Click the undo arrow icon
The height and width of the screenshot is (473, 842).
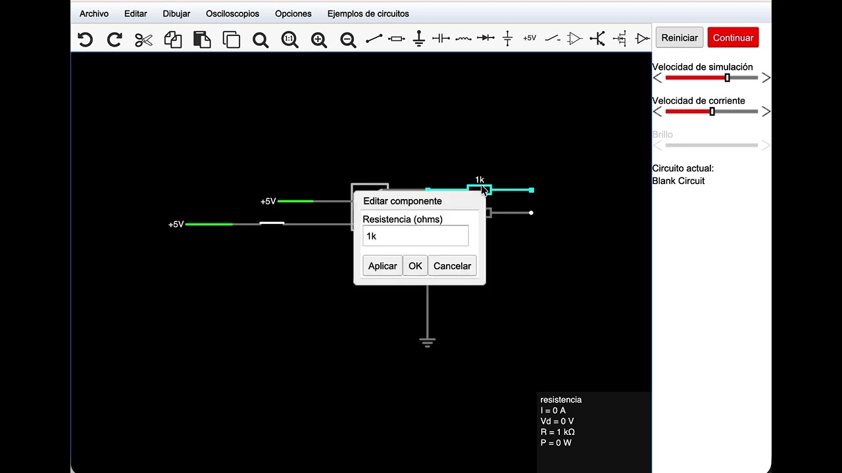point(86,39)
